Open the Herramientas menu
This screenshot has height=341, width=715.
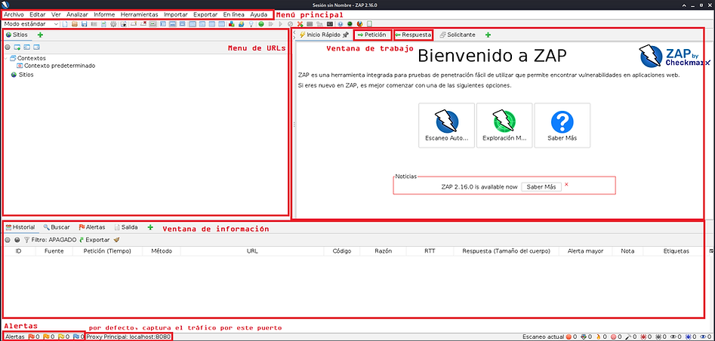(139, 14)
